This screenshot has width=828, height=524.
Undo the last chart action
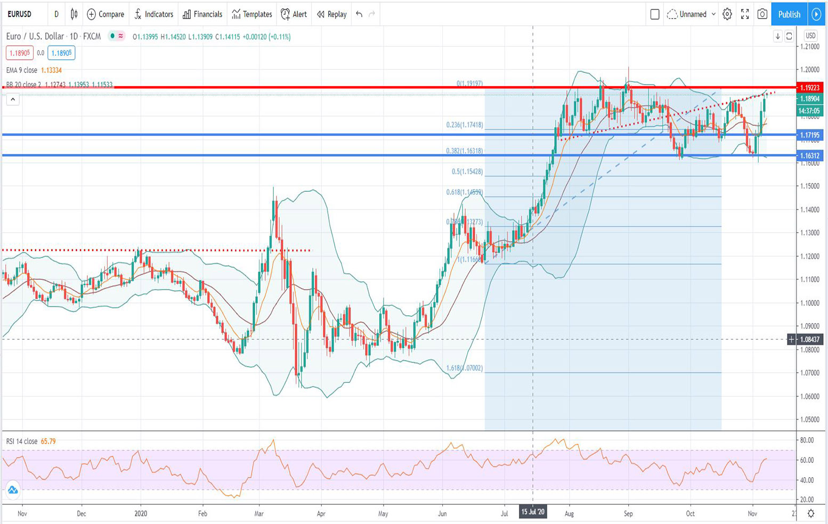358,14
